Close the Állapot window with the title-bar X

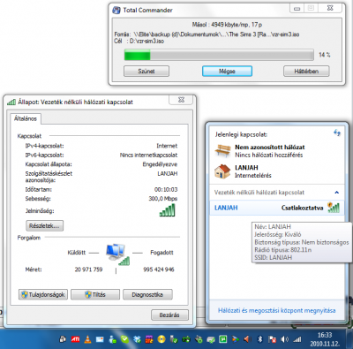[181, 100]
